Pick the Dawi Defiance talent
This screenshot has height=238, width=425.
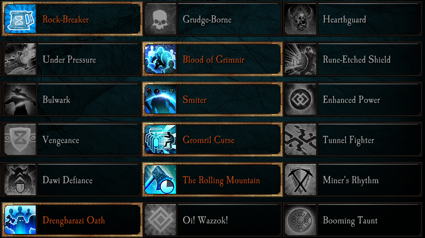72,180
